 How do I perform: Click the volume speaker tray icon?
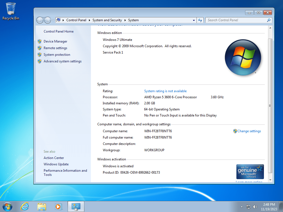255,207
